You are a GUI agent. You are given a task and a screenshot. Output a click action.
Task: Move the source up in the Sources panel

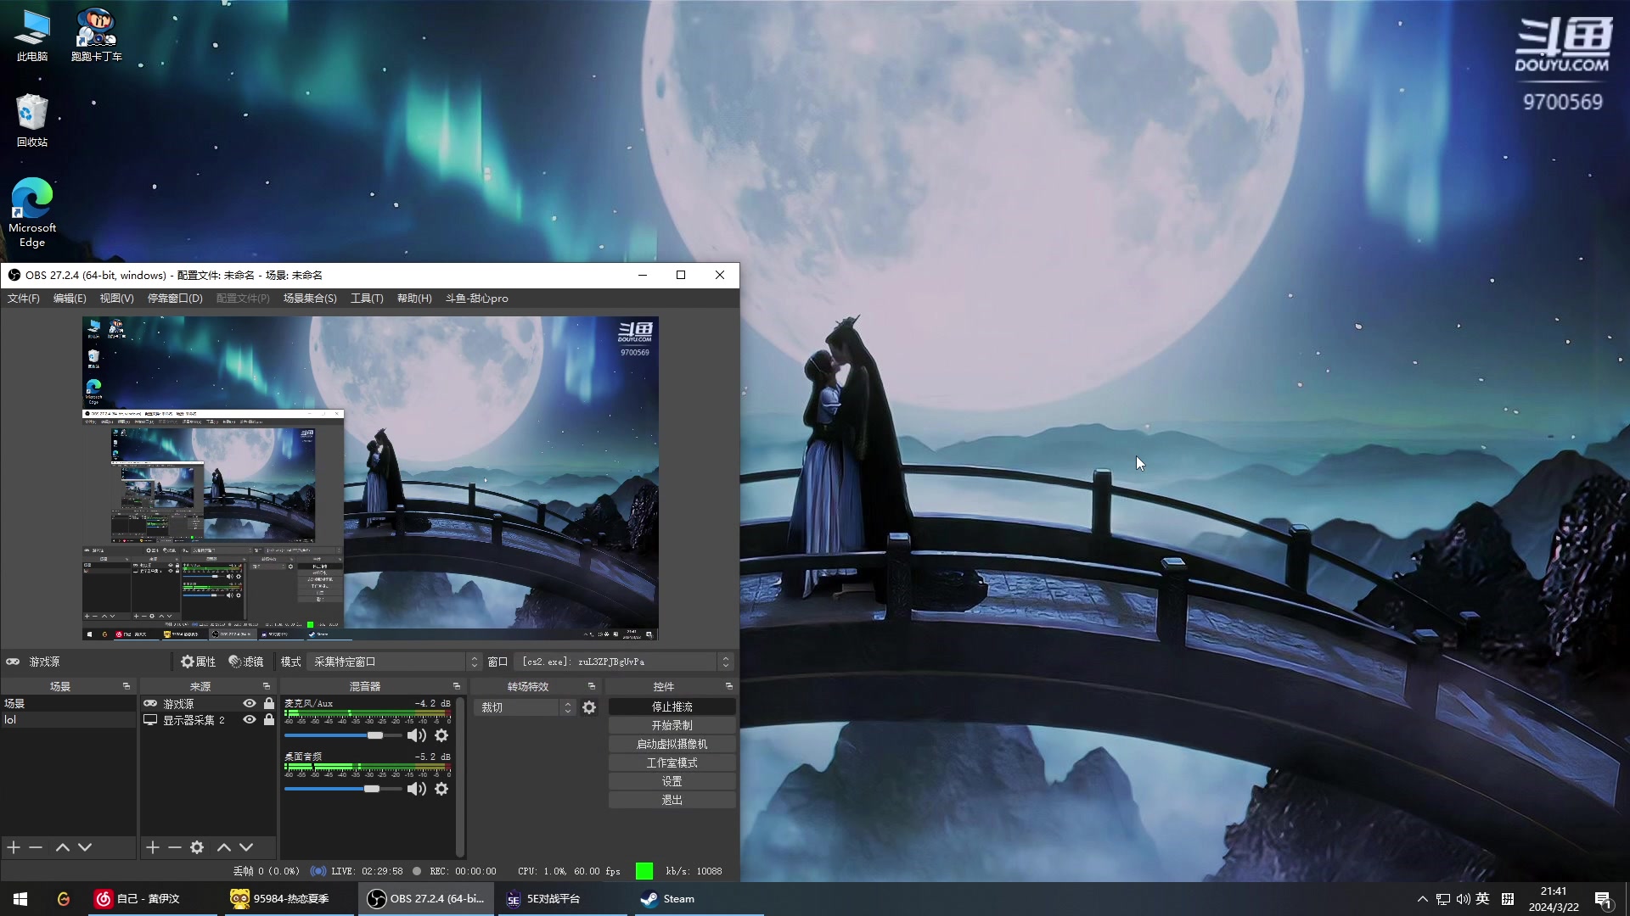pos(224,847)
